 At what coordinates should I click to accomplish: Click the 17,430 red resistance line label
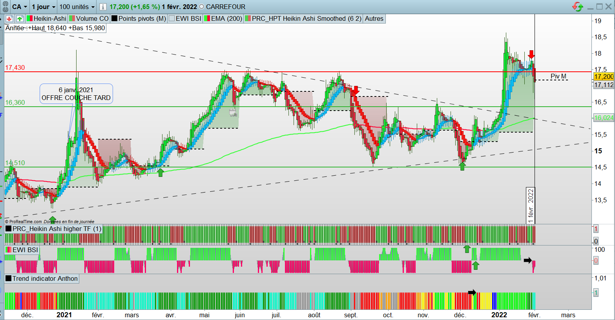pos(15,67)
